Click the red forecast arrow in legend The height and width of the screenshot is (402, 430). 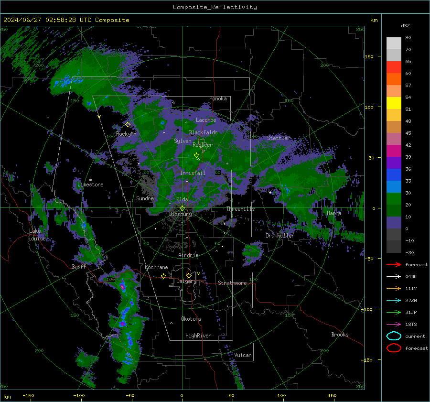pos(394,264)
